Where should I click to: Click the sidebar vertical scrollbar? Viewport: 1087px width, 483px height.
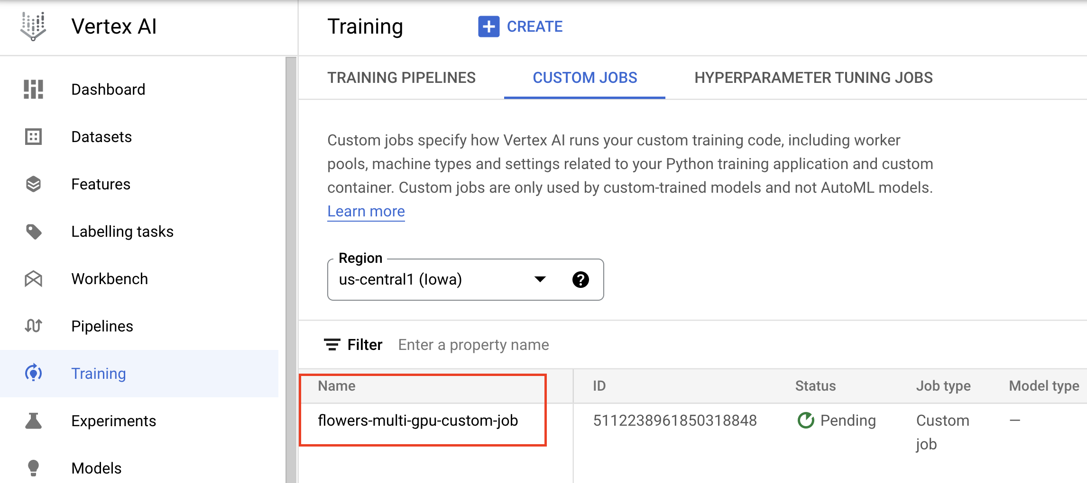coord(291,270)
